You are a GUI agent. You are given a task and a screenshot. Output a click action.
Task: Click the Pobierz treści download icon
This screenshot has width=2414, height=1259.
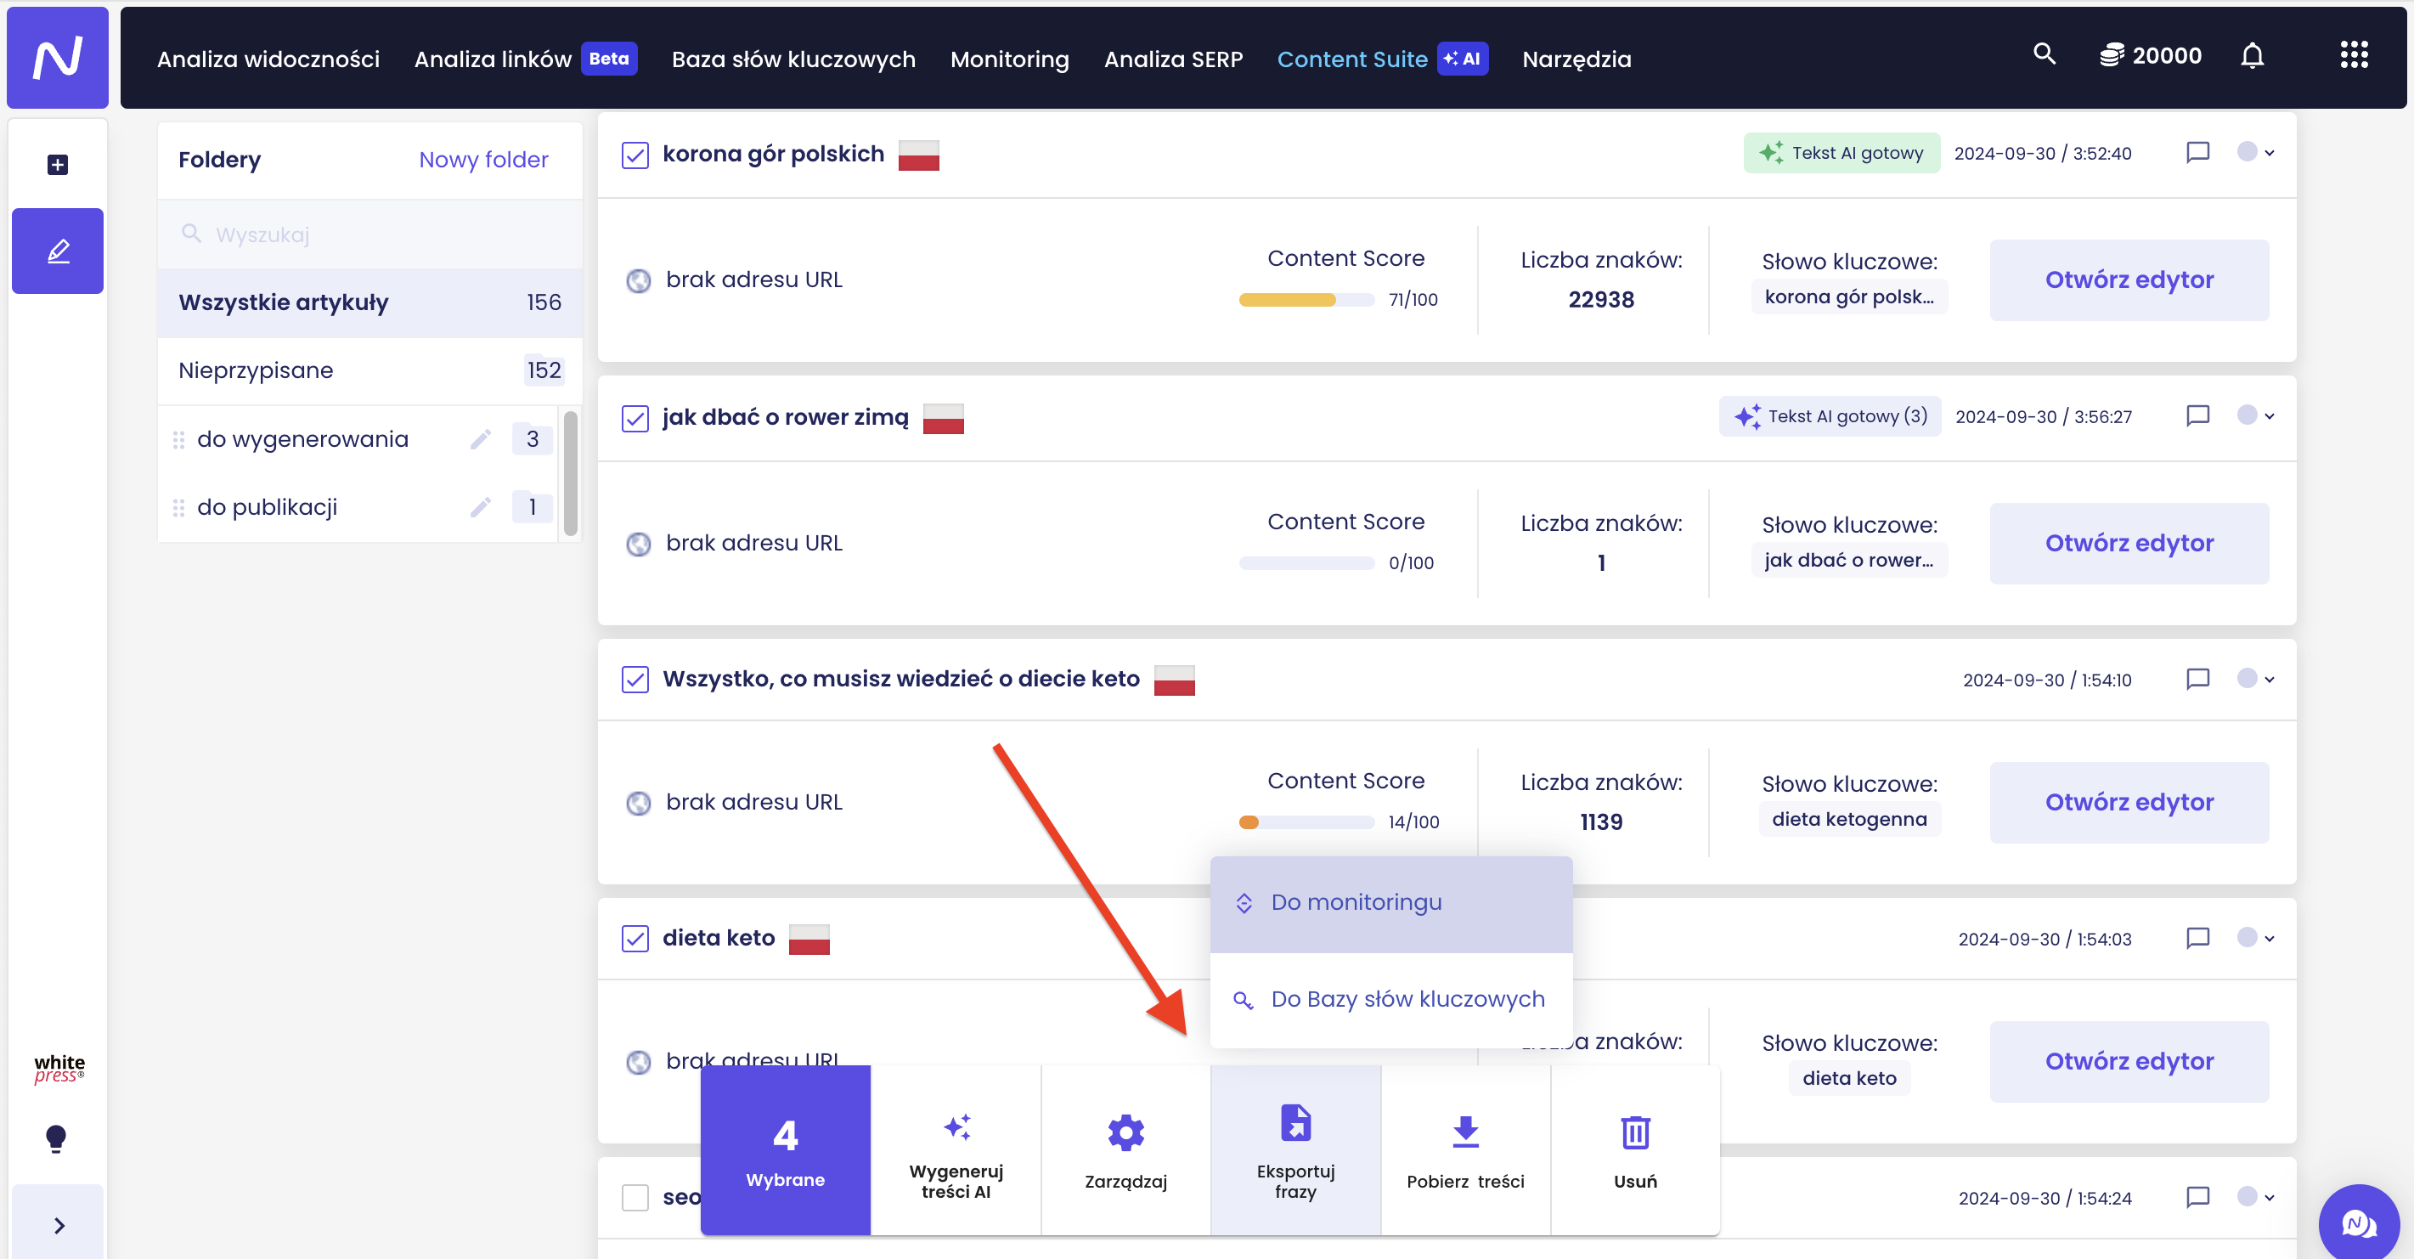click(1464, 1133)
